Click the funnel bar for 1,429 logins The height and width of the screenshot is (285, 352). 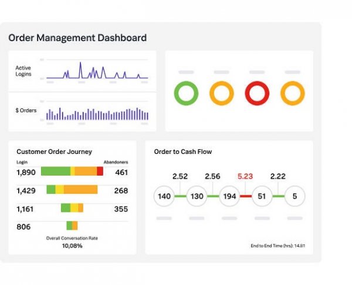point(72,190)
